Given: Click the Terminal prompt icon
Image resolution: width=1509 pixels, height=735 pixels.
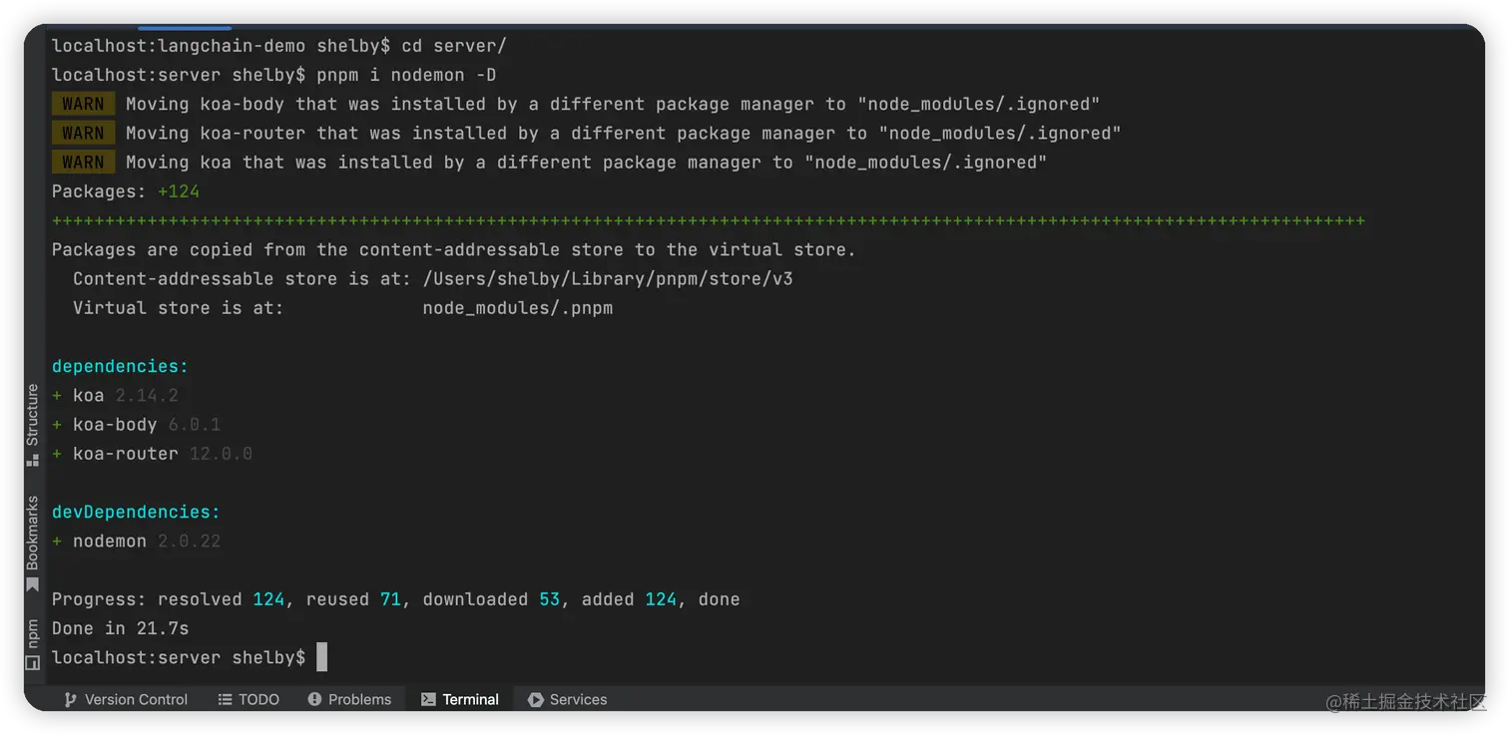Looking at the screenshot, I should click(x=428, y=699).
